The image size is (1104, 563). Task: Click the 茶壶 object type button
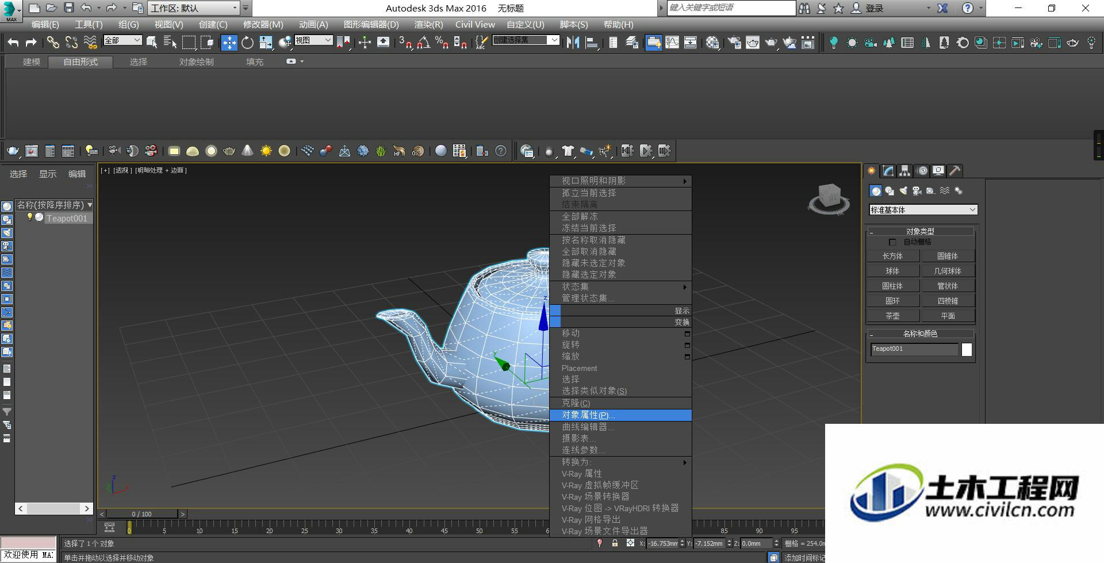pos(892,316)
